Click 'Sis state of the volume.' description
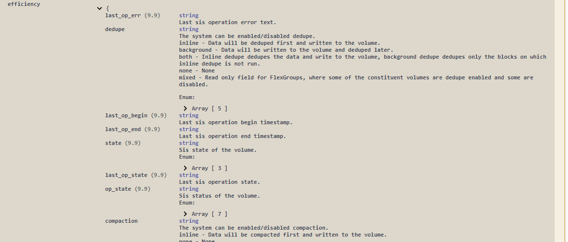This screenshot has width=568, height=242. [218, 150]
